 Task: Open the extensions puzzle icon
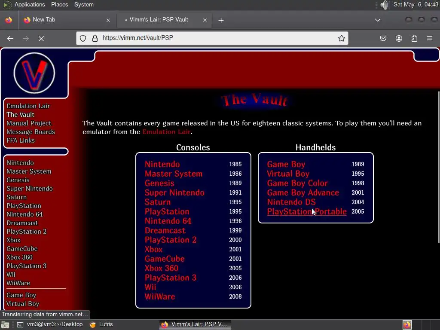(x=414, y=38)
